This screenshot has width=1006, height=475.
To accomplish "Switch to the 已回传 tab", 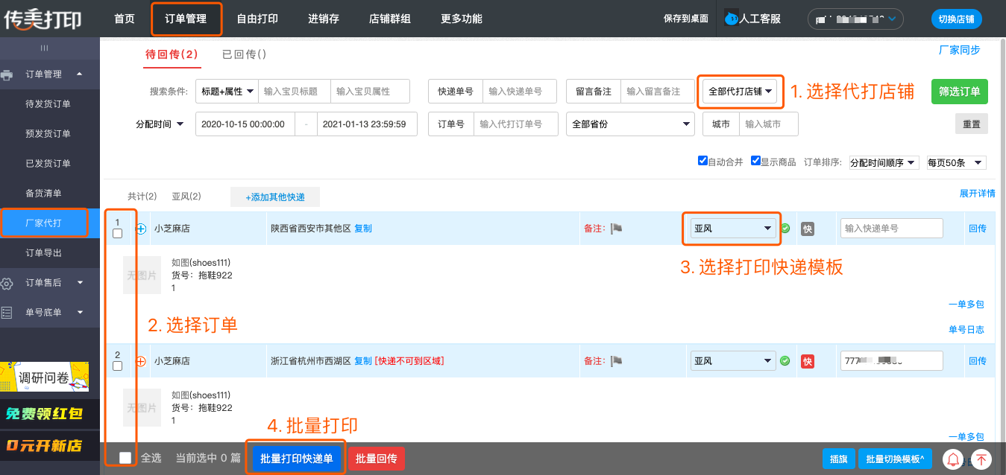I will (244, 54).
